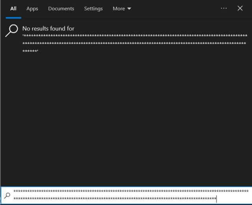Click the empty results area in the panel

pos(126,118)
